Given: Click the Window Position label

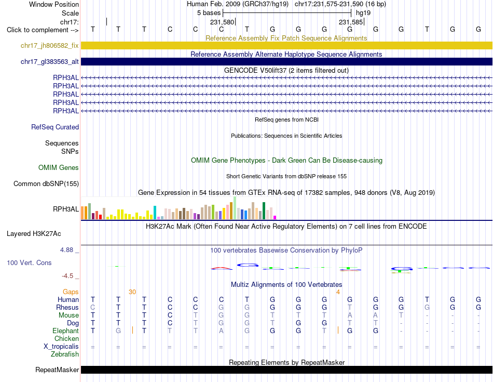Looking at the screenshot, I should 54,4.
